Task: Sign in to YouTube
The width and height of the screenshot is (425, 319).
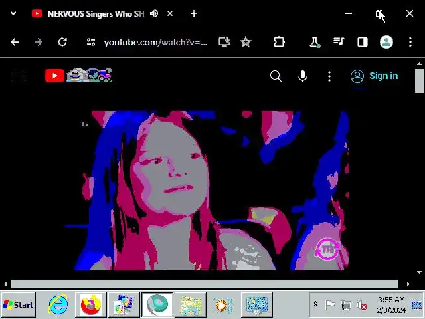Action: (375, 76)
